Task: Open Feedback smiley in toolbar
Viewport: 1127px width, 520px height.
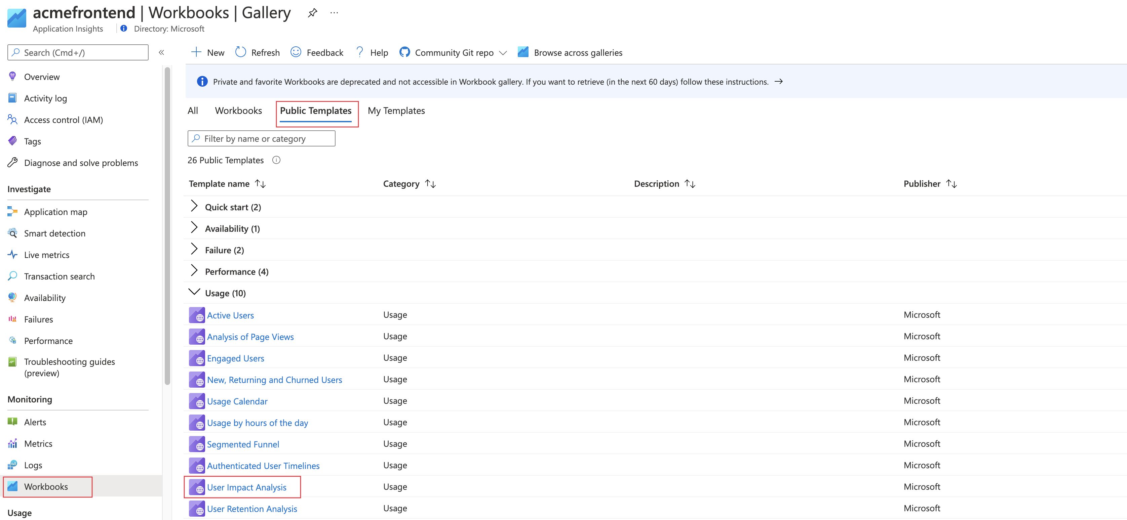Action: click(296, 52)
